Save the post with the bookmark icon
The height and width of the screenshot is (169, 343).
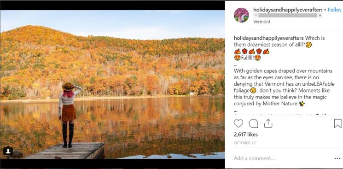click(338, 123)
